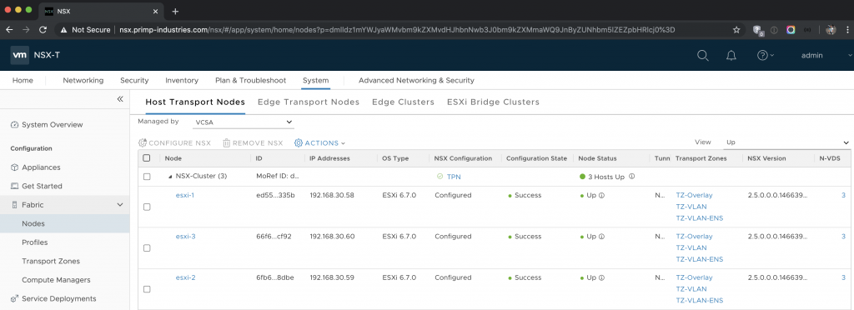Check the NSX-Cluster row checkbox

(x=147, y=177)
